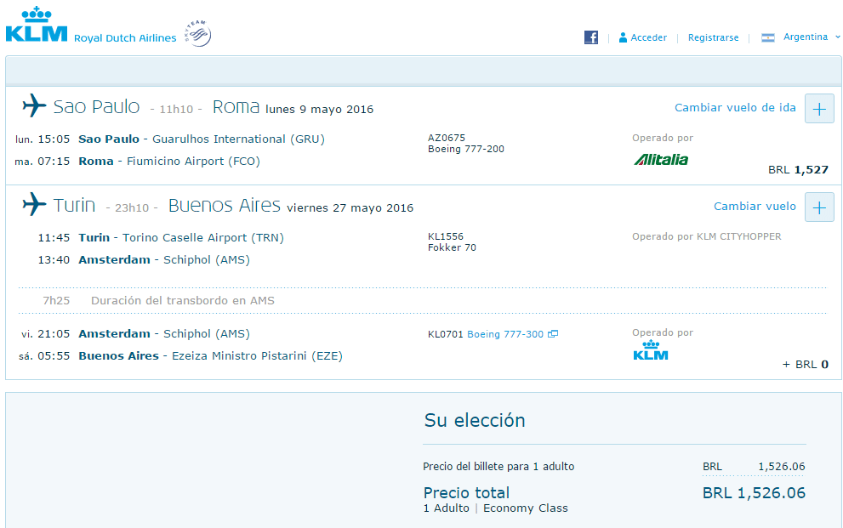The height and width of the screenshot is (528, 843).
Task: Select the Argentina country label
Action: 805,37
